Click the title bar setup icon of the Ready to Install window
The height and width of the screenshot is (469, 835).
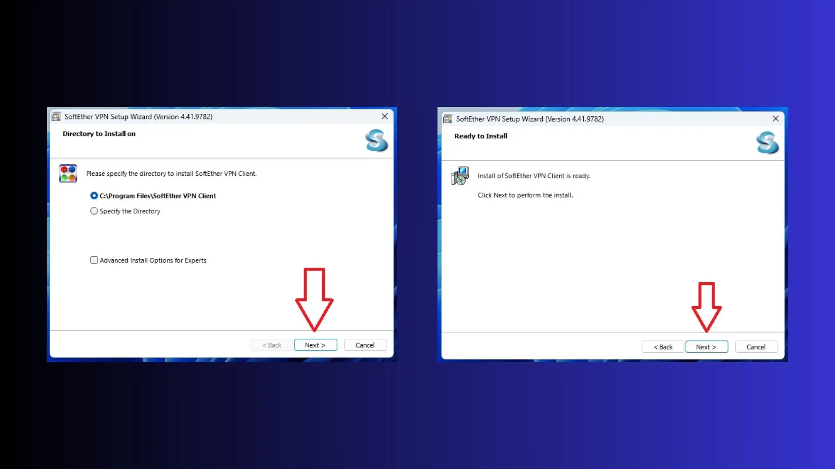[448, 119]
